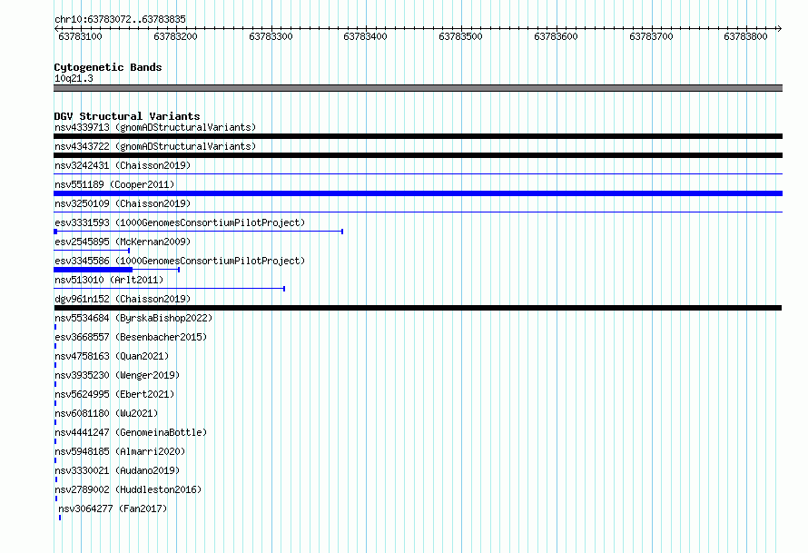Click the Cytogenetic Bands track heading
This screenshot has width=808, height=553.
point(108,67)
